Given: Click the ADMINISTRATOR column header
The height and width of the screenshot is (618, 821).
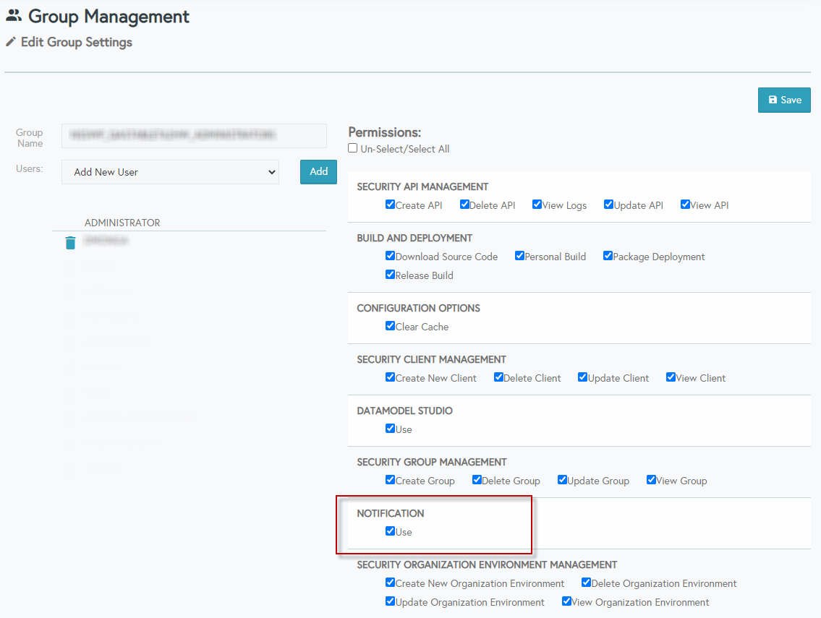Looking at the screenshot, I should [x=122, y=223].
